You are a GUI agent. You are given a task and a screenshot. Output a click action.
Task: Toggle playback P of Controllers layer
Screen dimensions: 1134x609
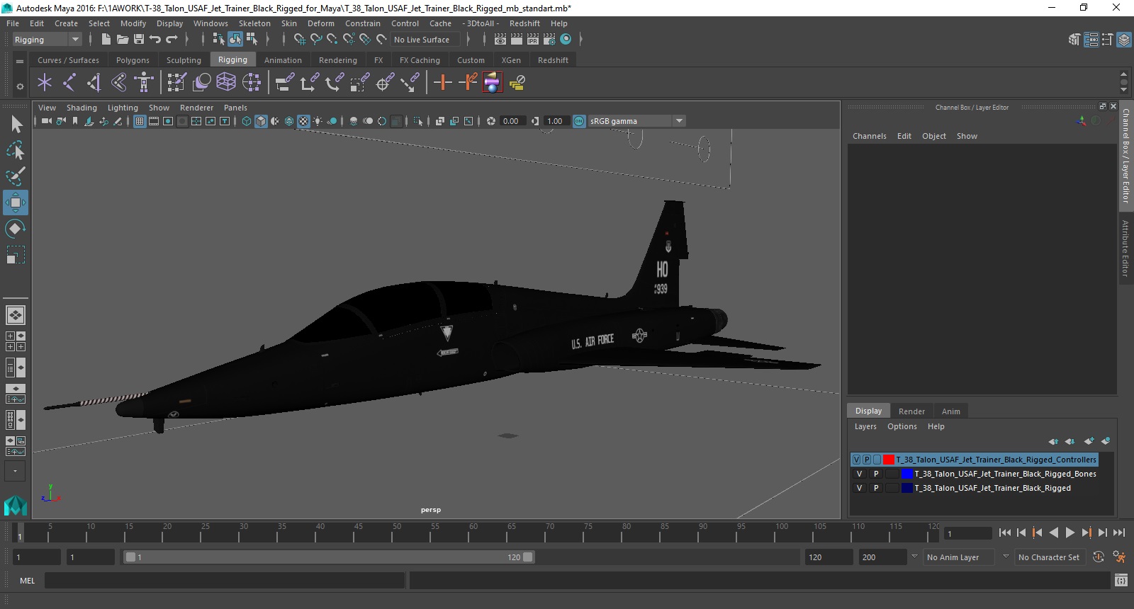click(x=866, y=460)
